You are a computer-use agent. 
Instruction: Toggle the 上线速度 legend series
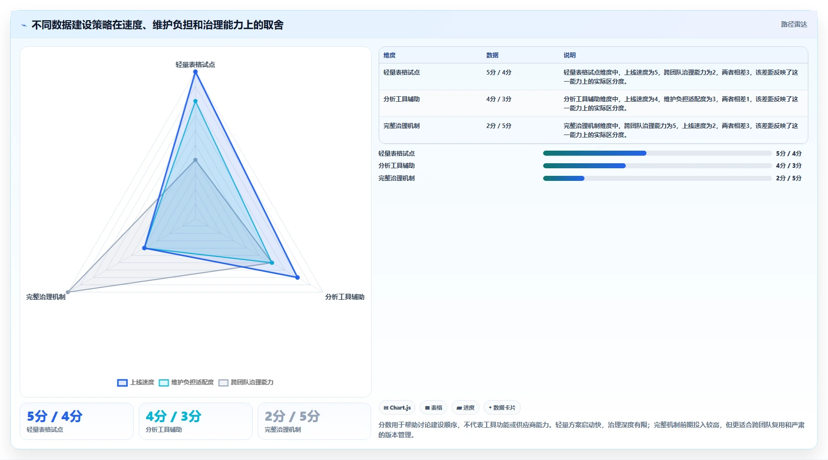(136, 382)
